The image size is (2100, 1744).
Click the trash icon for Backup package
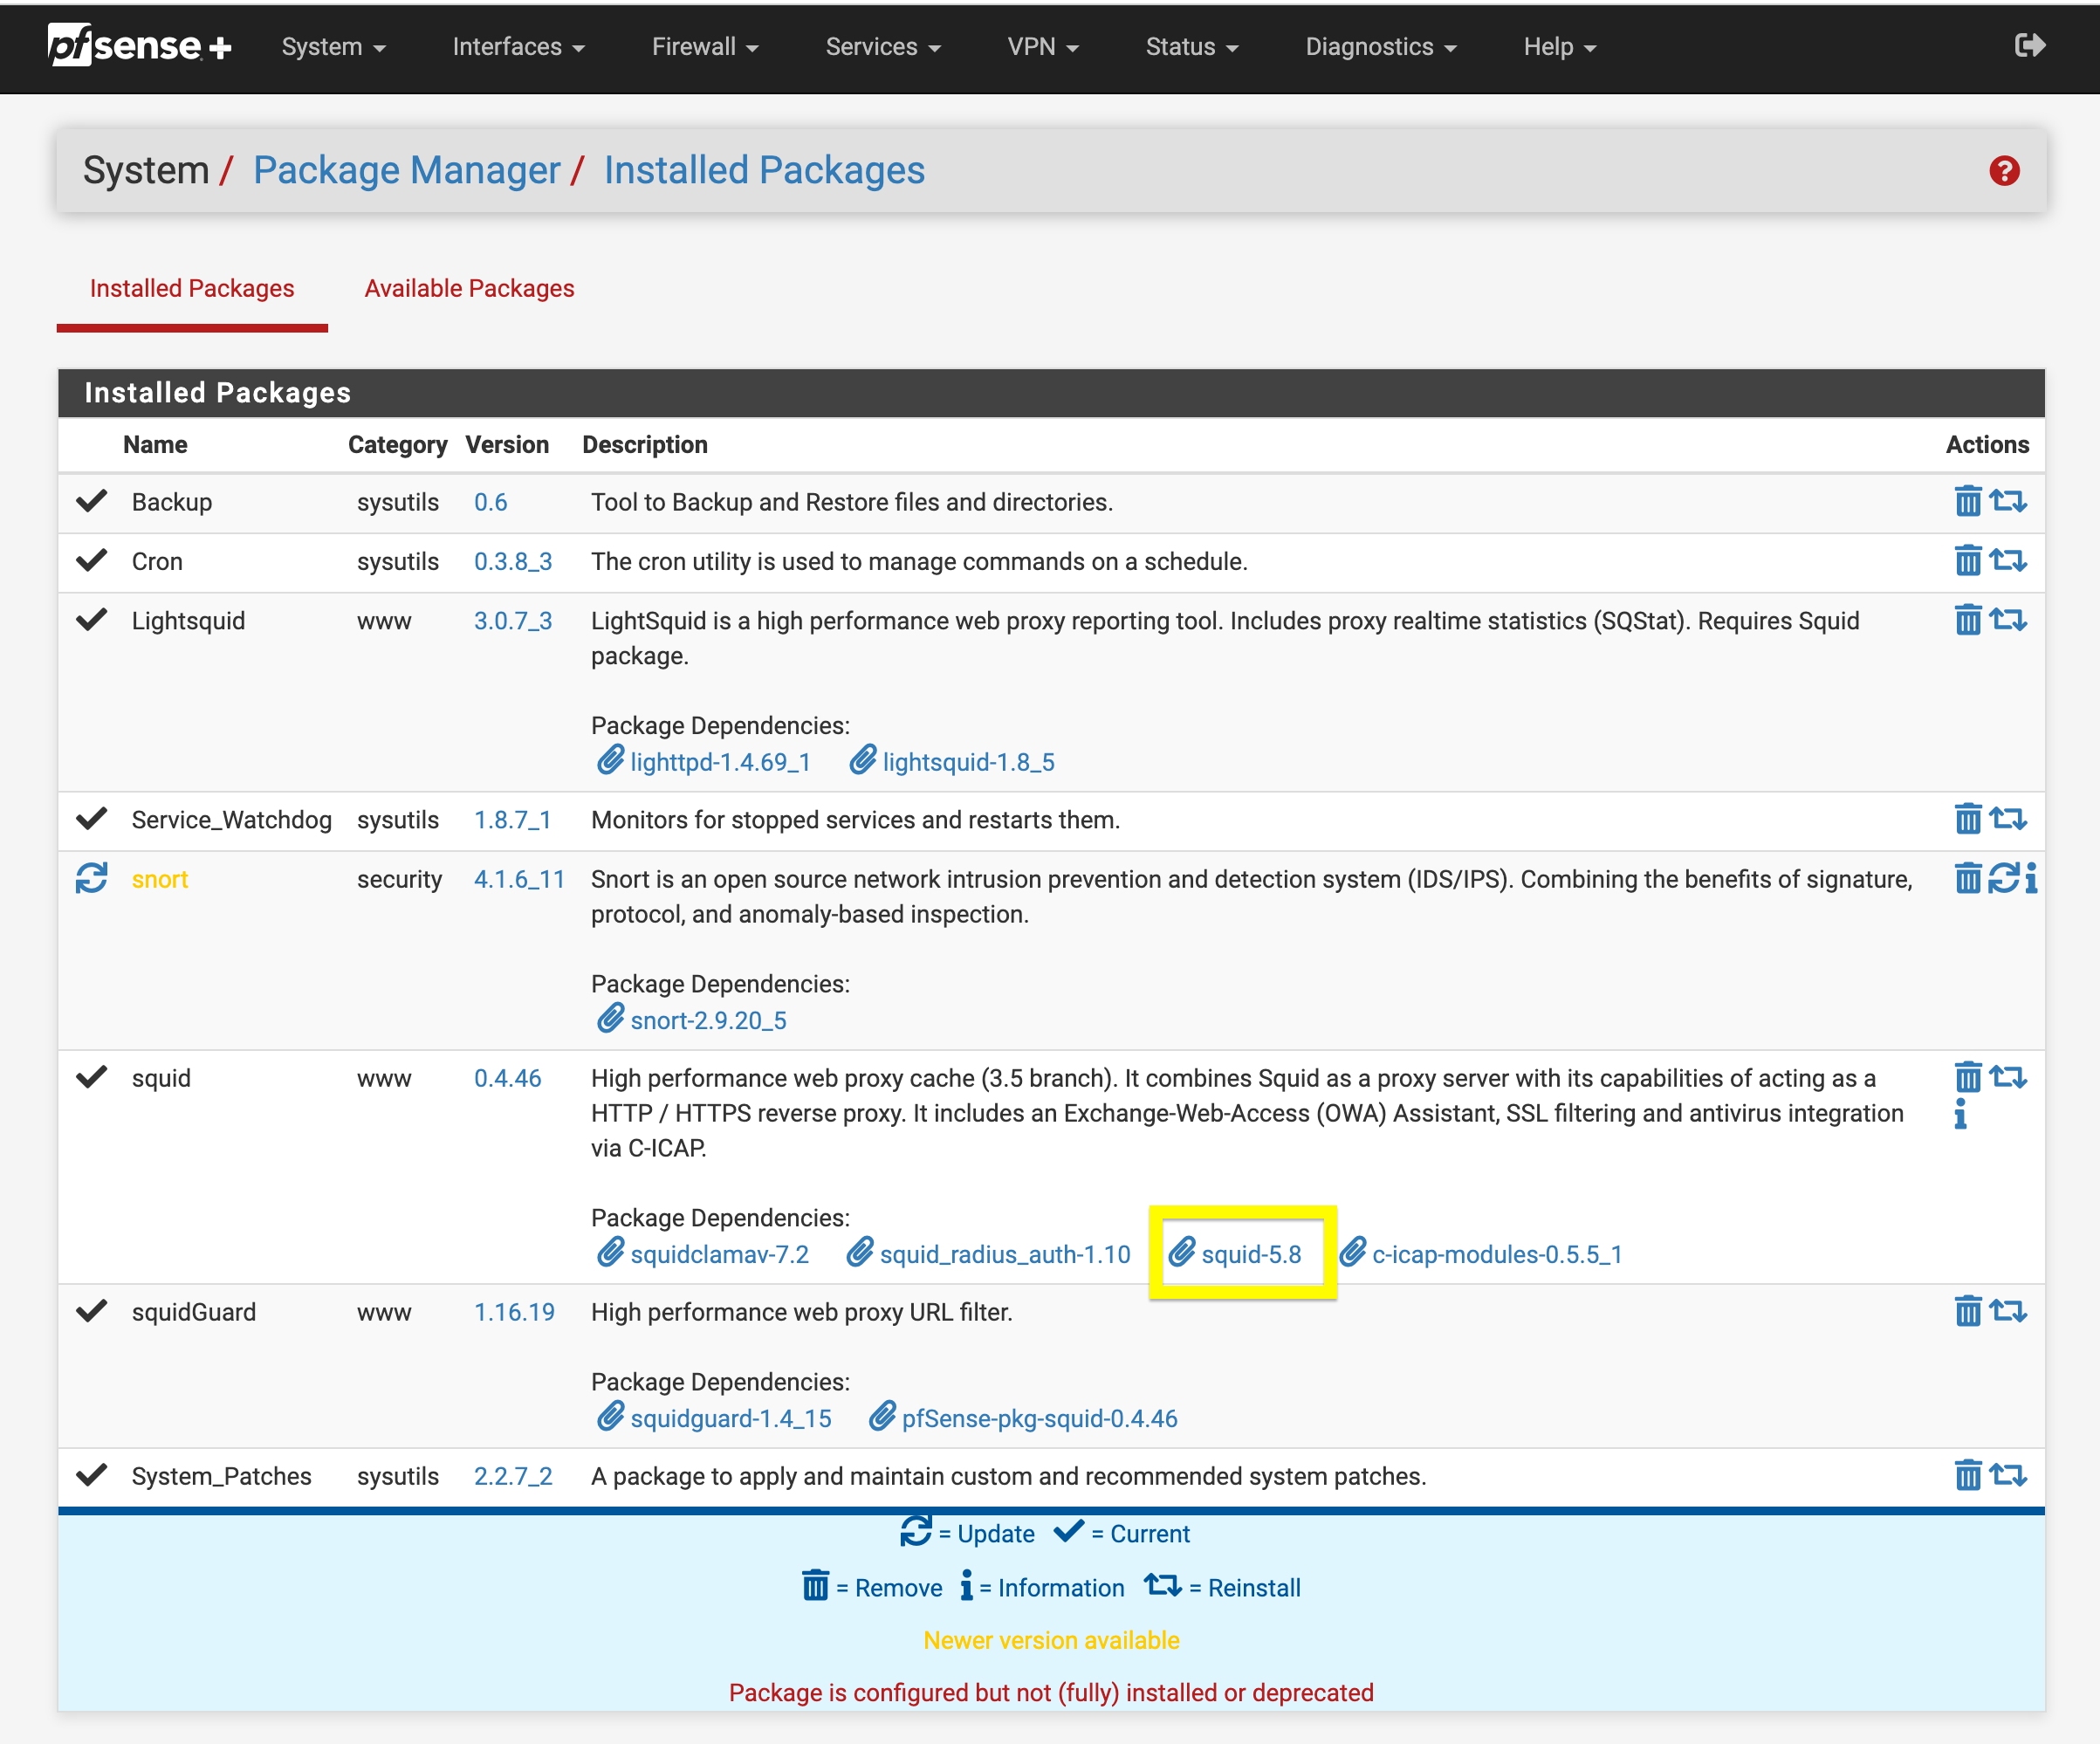(x=1967, y=501)
